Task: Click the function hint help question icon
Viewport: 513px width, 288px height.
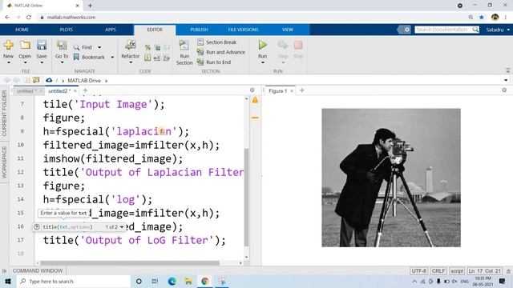Action: 37,227
